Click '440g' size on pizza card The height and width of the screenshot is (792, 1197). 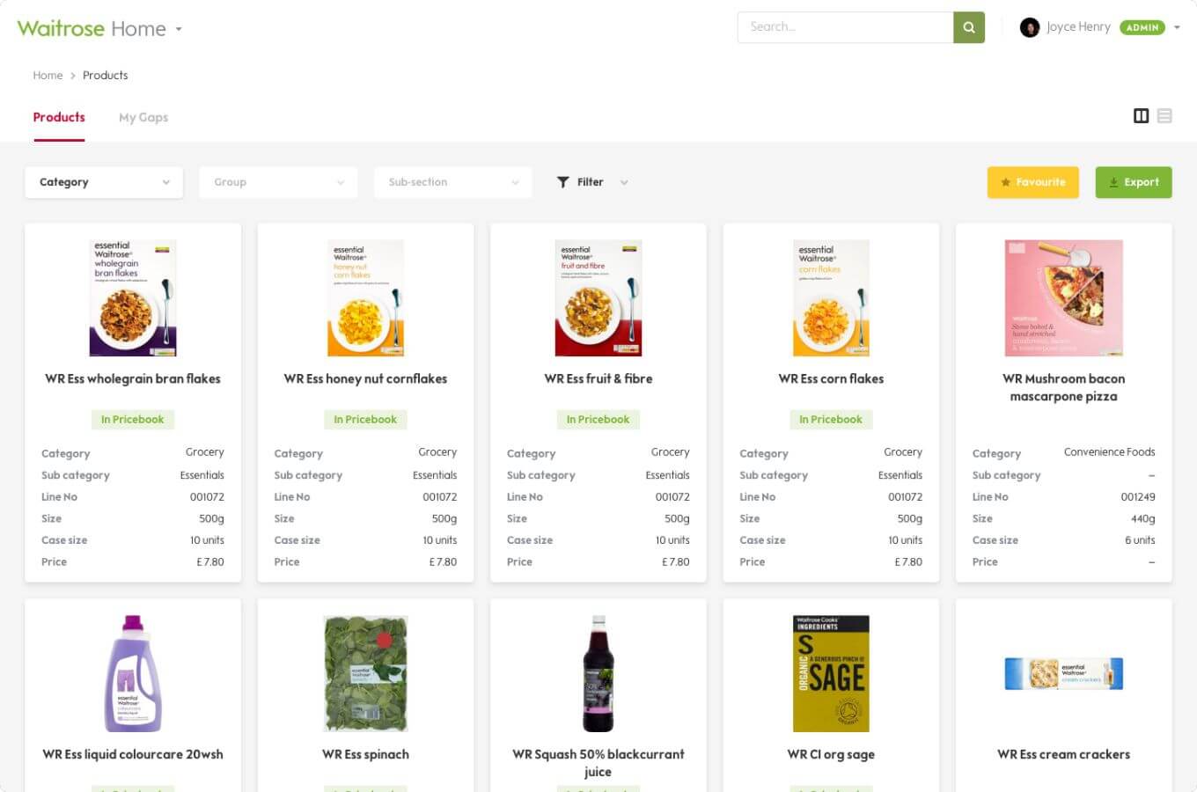[1143, 518]
